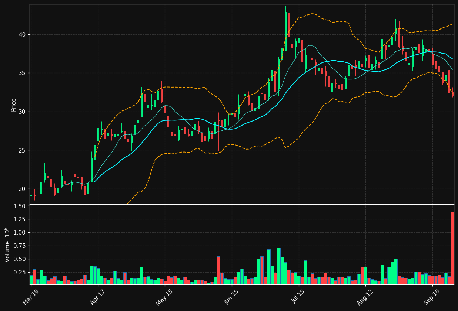The width and height of the screenshot is (458, 311).
Task: Pick the "Apr 17" date label
Action: [x=98, y=297]
